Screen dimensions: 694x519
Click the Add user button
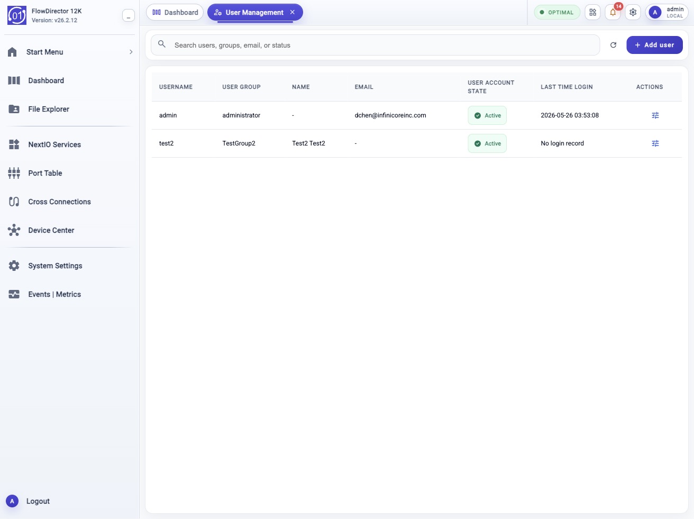coord(654,45)
